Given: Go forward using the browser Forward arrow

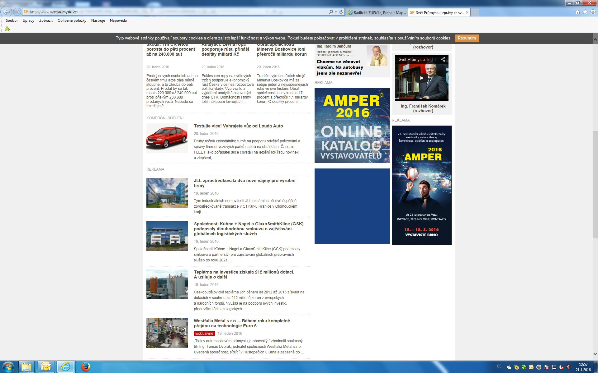Looking at the screenshot, I should click(17, 12).
